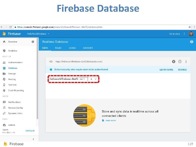Viewport: 196px width, 147px height.
Task: Click the Database icon in sidebar
Action: point(4,68)
